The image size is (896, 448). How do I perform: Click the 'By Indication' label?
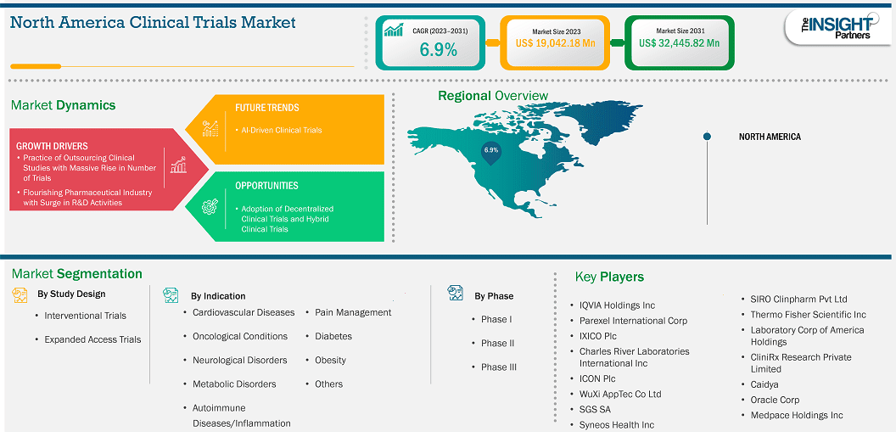coord(218,296)
